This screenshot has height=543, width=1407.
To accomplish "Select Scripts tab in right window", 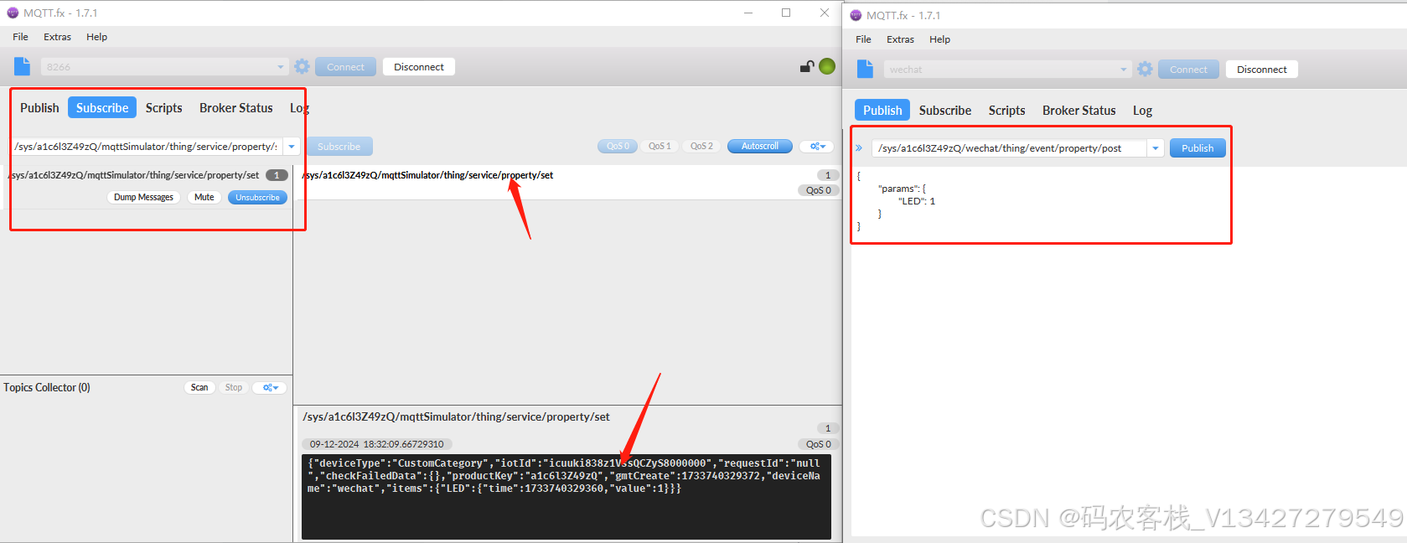I will point(1007,111).
